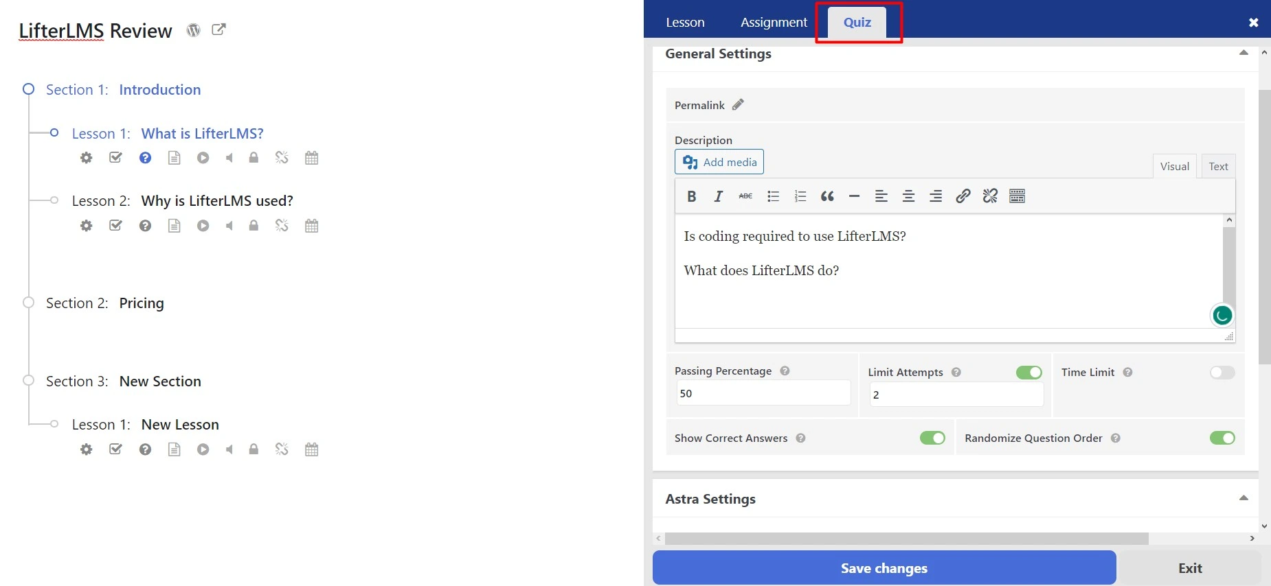Open WordPress editor icon beside course title
1271x586 pixels.
click(x=194, y=30)
